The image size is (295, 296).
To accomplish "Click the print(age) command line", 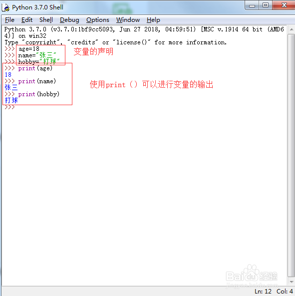I will (x=35, y=68).
